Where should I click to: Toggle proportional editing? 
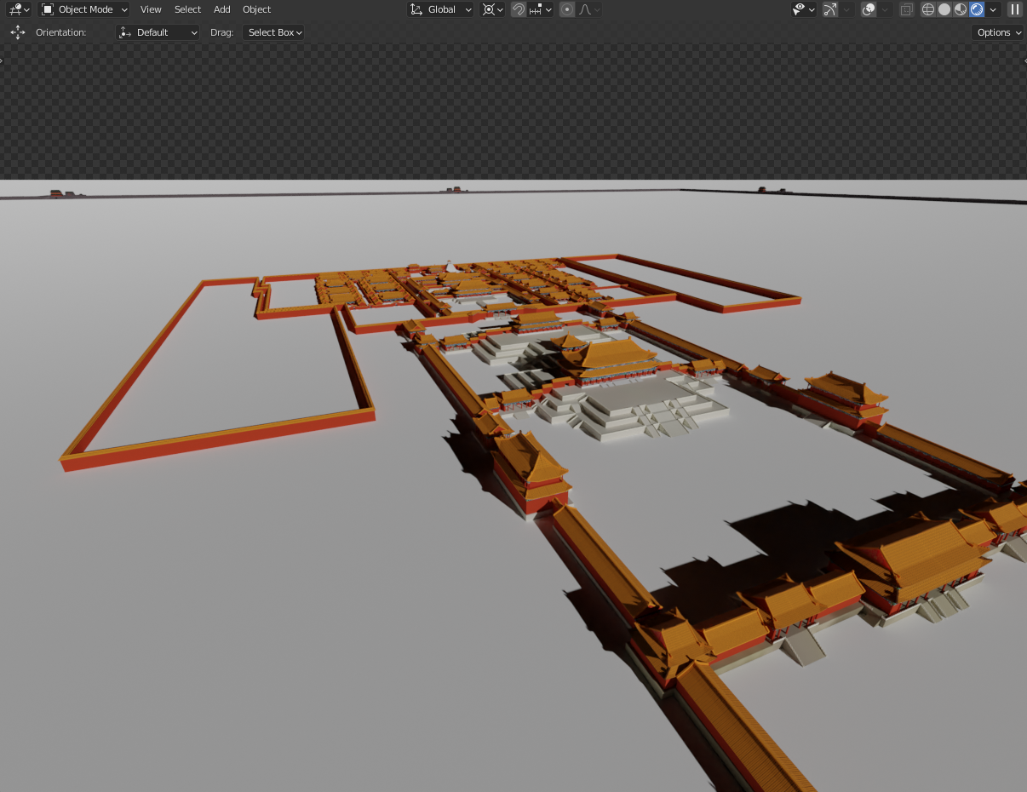[567, 9]
